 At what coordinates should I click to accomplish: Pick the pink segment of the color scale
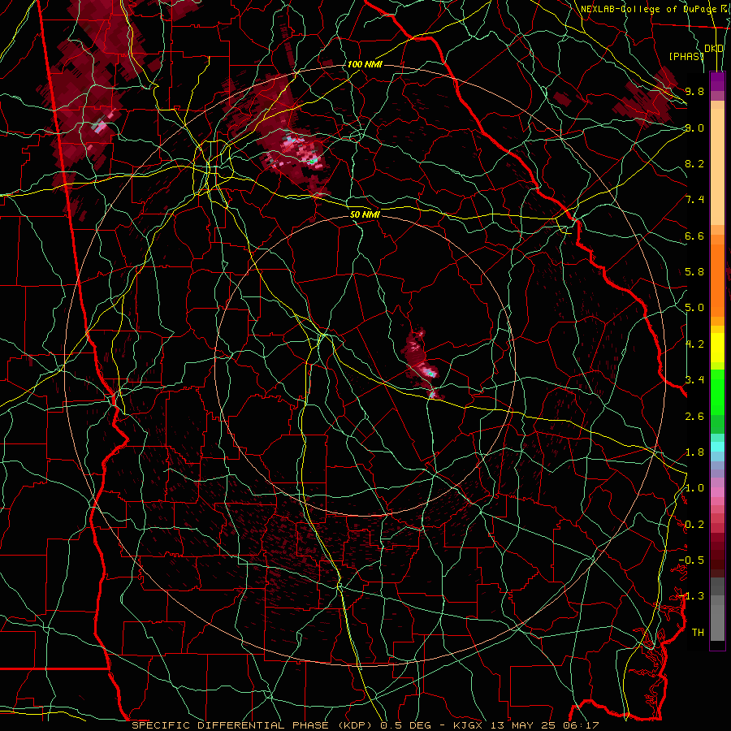[717, 492]
